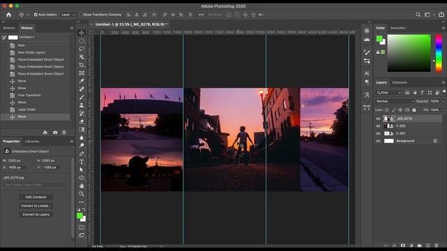Open History panel menu

pos(71,28)
